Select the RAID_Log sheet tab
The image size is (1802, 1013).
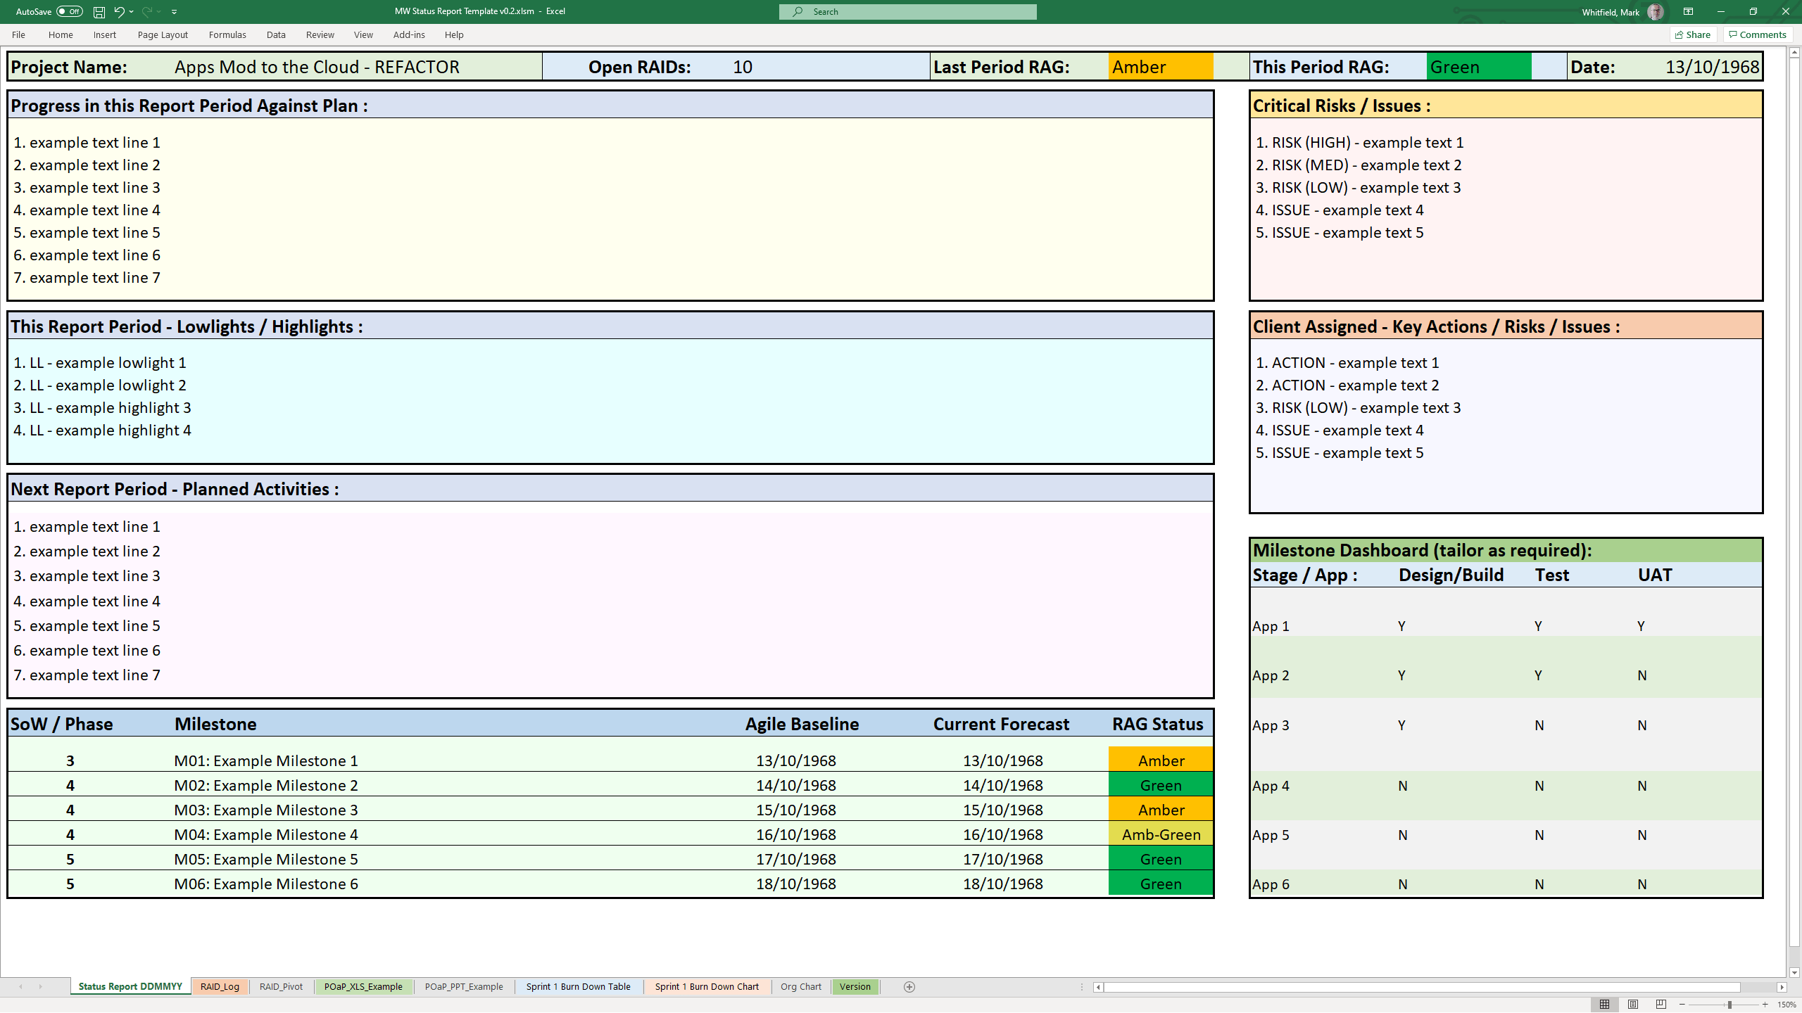[x=220, y=986]
